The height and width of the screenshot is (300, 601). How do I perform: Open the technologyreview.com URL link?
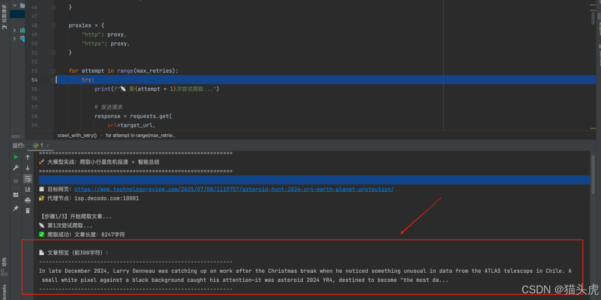point(234,189)
